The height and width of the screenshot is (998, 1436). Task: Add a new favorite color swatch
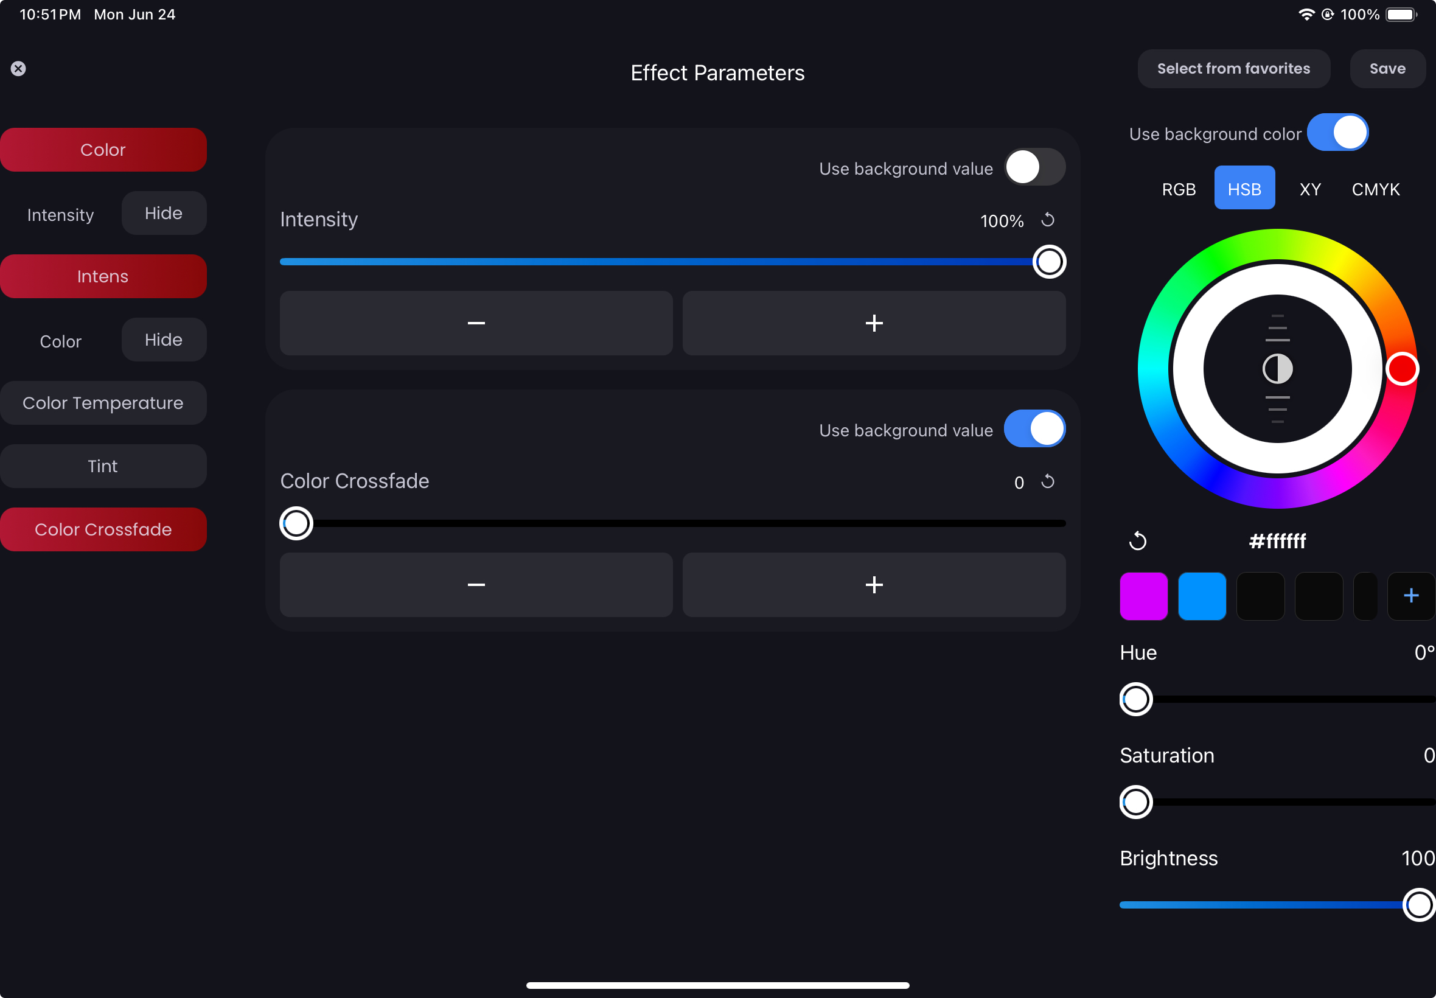[x=1410, y=596]
